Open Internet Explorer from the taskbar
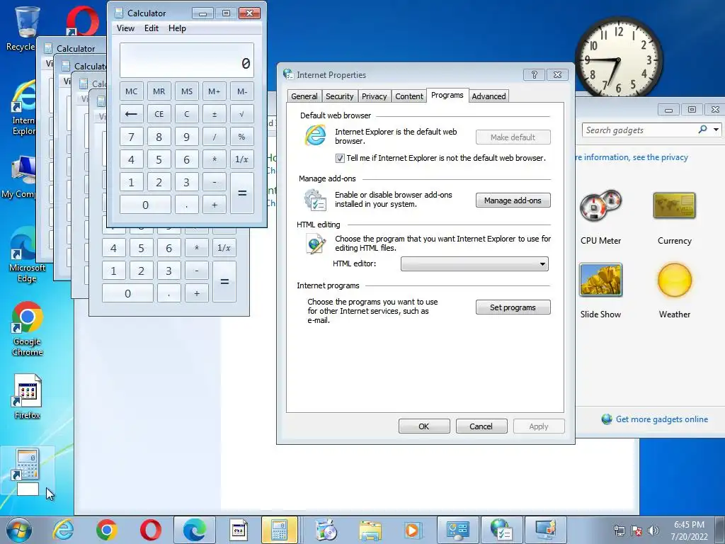Viewport: 725px width, 544px height. pyautogui.click(x=63, y=530)
